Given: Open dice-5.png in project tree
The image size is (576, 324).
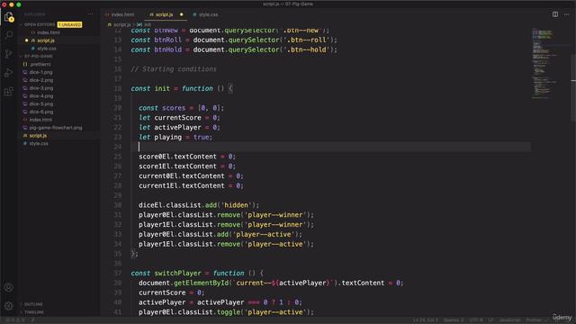Looking at the screenshot, I should tap(41, 104).
